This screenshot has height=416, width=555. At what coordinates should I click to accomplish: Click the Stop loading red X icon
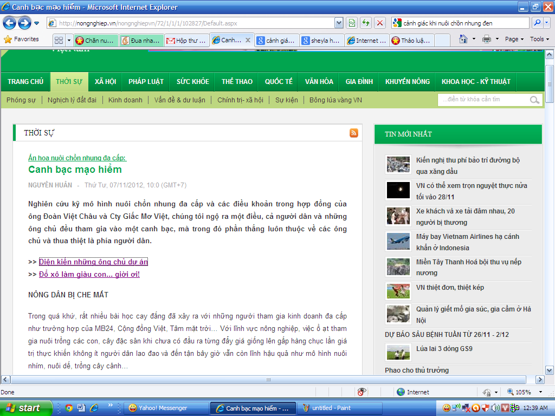click(380, 23)
